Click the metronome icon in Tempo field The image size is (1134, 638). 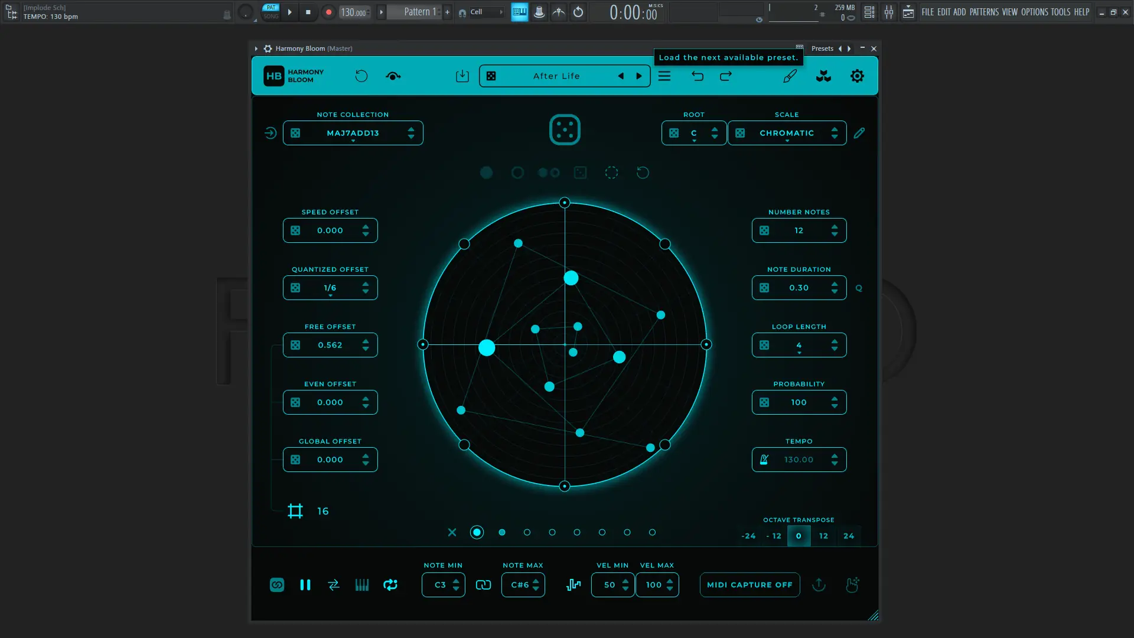tap(764, 460)
